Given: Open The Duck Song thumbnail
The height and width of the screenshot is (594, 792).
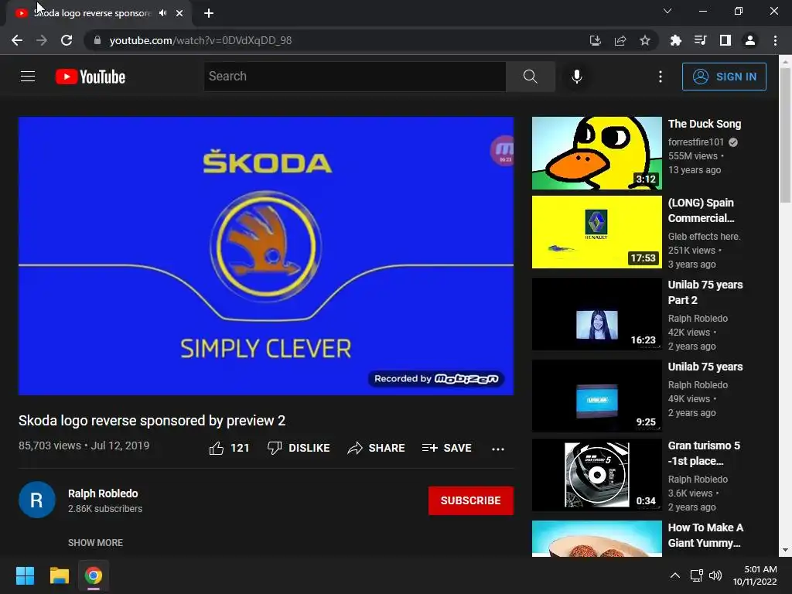Looking at the screenshot, I should tap(597, 153).
